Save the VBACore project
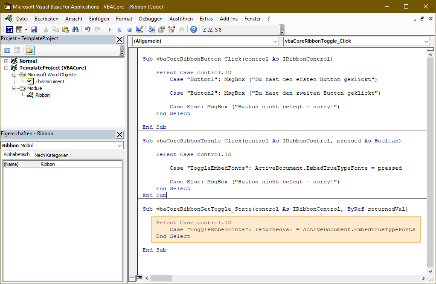The height and width of the screenshot is (284, 436). tap(34, 29)
